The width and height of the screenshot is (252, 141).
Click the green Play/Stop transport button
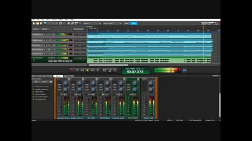[x=87, y=70]
